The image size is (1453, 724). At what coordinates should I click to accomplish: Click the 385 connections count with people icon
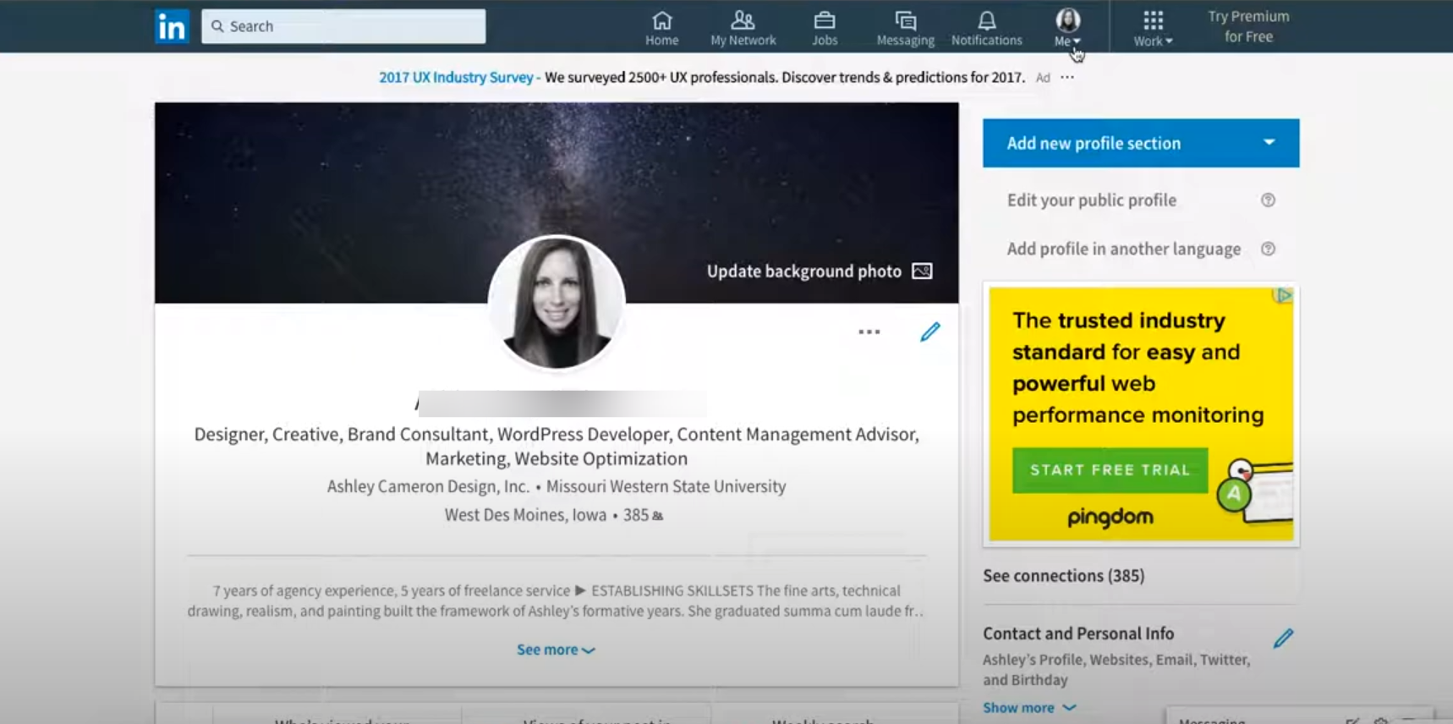coord(643,515)
